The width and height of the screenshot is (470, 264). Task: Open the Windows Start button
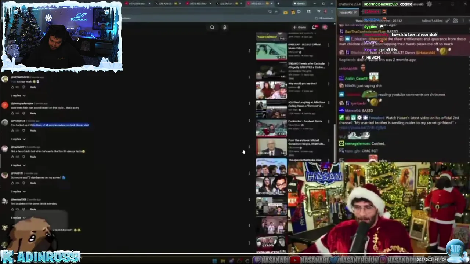click(214, 261)
